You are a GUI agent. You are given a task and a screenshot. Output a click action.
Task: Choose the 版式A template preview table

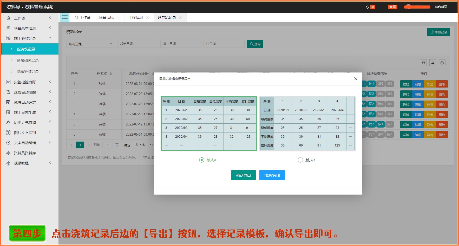[x=208, y=123]
